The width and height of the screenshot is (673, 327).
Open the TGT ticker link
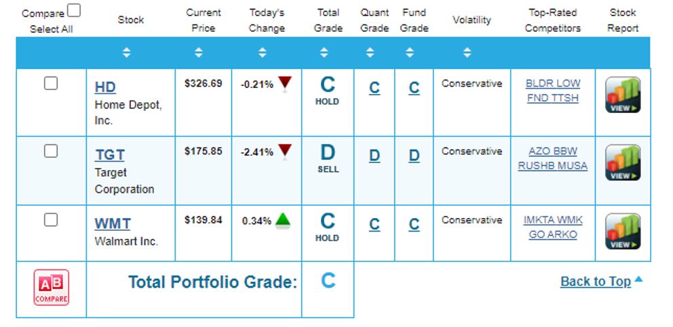pos(109,155)
